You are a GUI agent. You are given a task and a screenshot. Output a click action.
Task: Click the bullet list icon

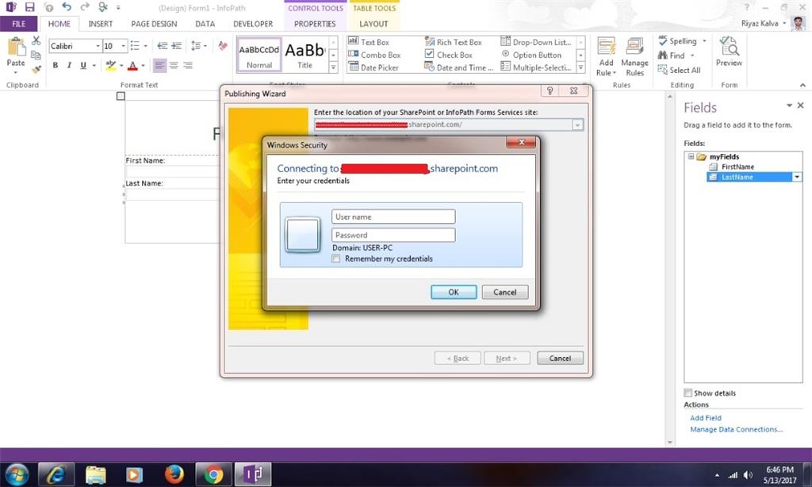pos(135,45)
